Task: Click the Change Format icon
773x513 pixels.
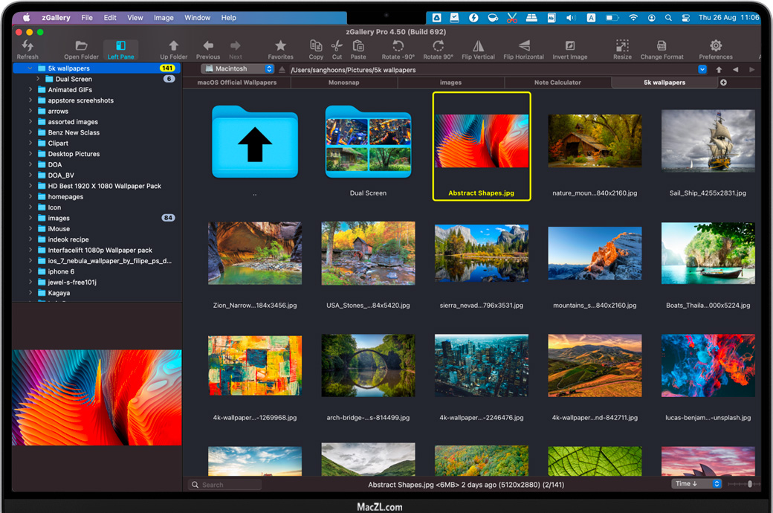Action: (x=662, y=46)
